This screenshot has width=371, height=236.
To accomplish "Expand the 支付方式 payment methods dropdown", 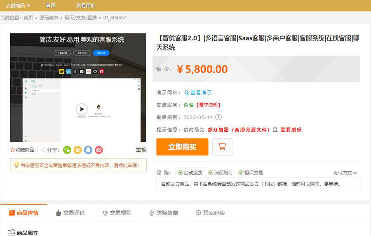I will (x=345, y=173).
